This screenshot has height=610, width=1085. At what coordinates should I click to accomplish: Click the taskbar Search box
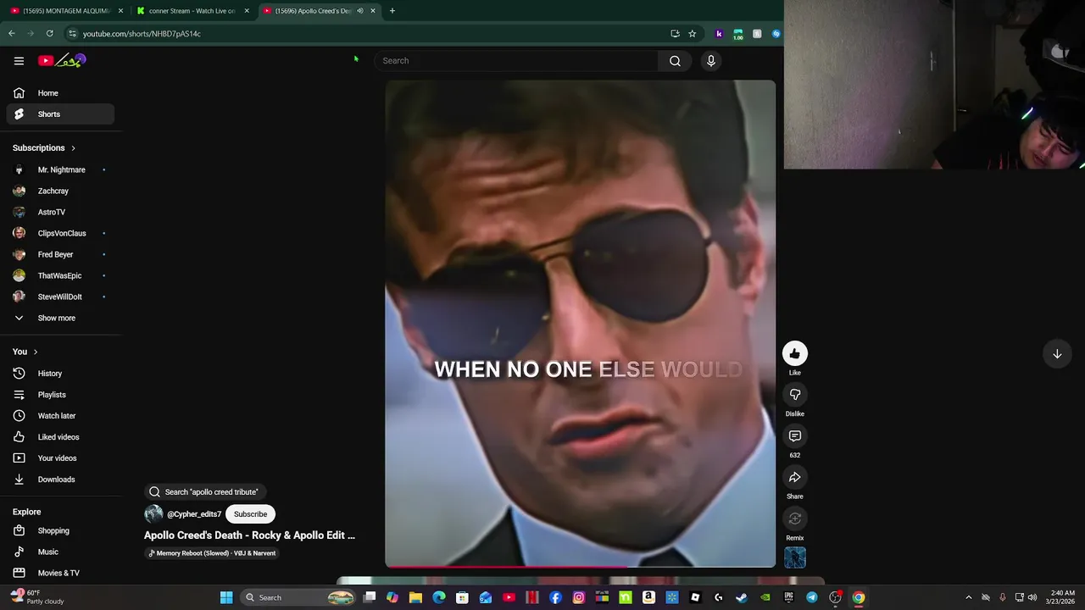298,597
